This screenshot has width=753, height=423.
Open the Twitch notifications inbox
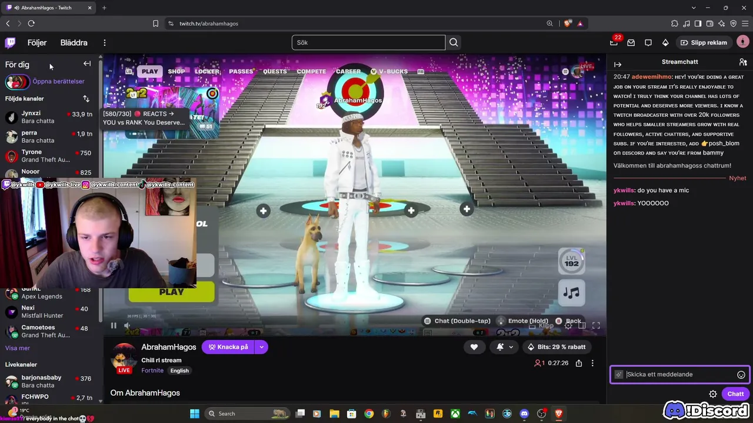[631, 42]
